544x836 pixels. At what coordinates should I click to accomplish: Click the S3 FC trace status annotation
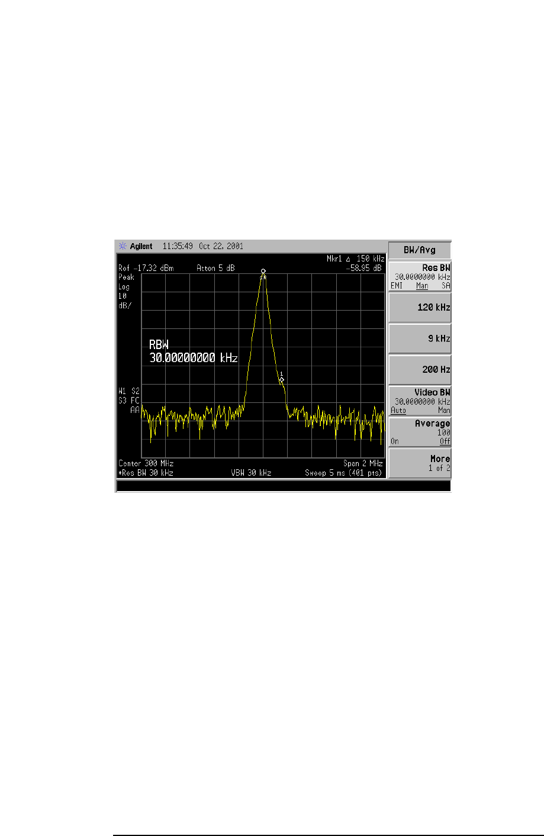[x=129, y=401]
